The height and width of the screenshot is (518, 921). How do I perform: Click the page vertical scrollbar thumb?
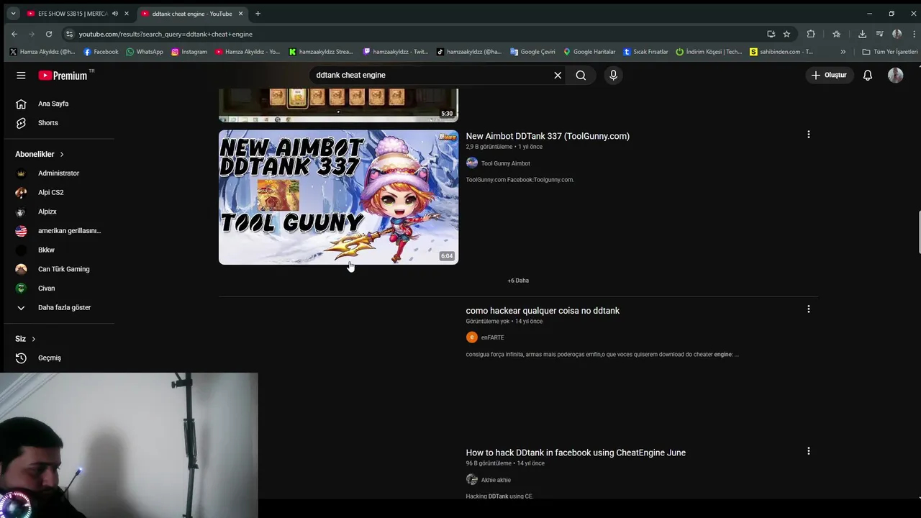click(x=919, y=232)
